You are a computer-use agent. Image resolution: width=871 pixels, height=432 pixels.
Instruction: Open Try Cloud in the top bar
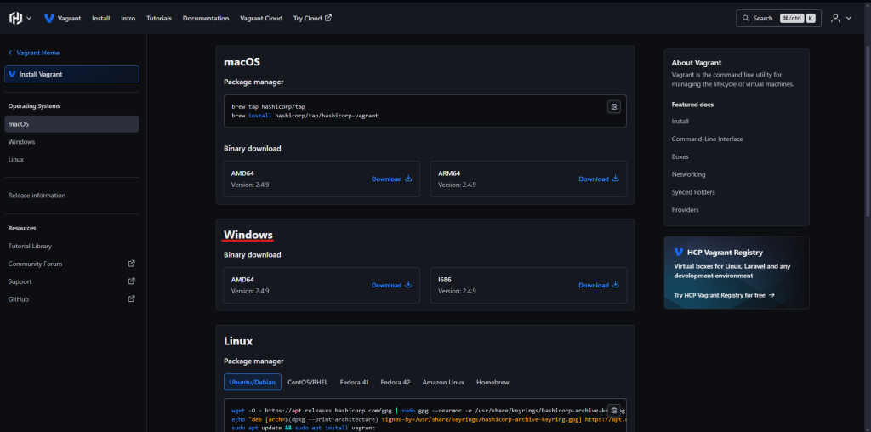point(312,18)
